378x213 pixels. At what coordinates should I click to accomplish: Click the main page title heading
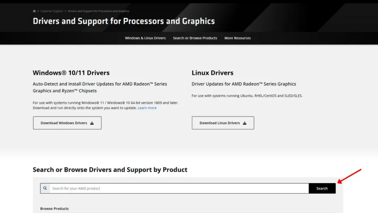tap(124, 21)
